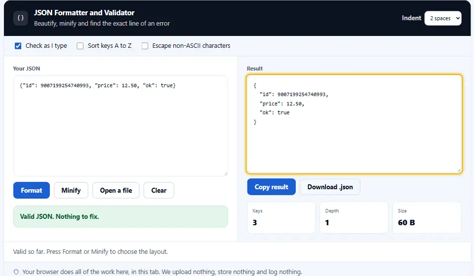
Task: Click the Your JSON textarea resize handle
Action: point(226,174)
